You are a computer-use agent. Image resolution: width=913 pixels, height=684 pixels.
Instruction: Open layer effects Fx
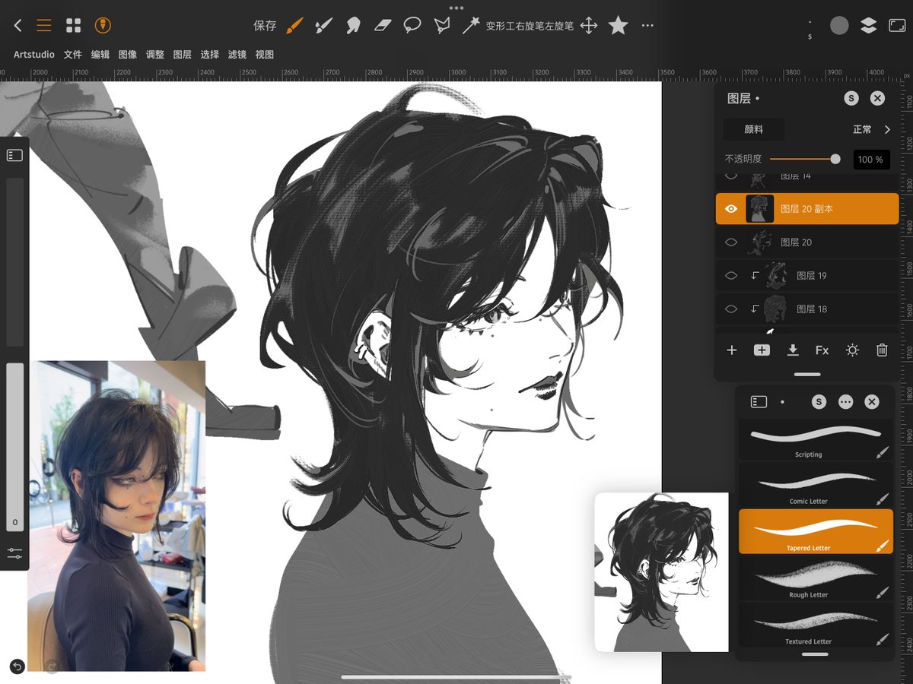[822, 350]
